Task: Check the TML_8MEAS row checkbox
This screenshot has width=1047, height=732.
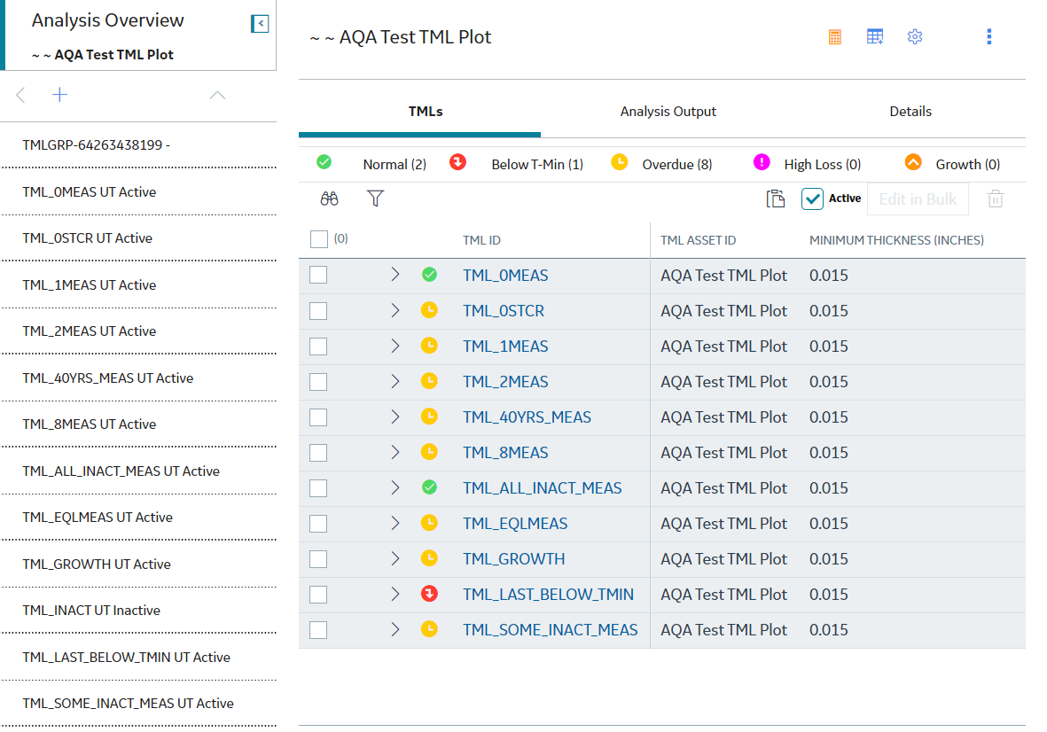Action: tap(318, 453)
